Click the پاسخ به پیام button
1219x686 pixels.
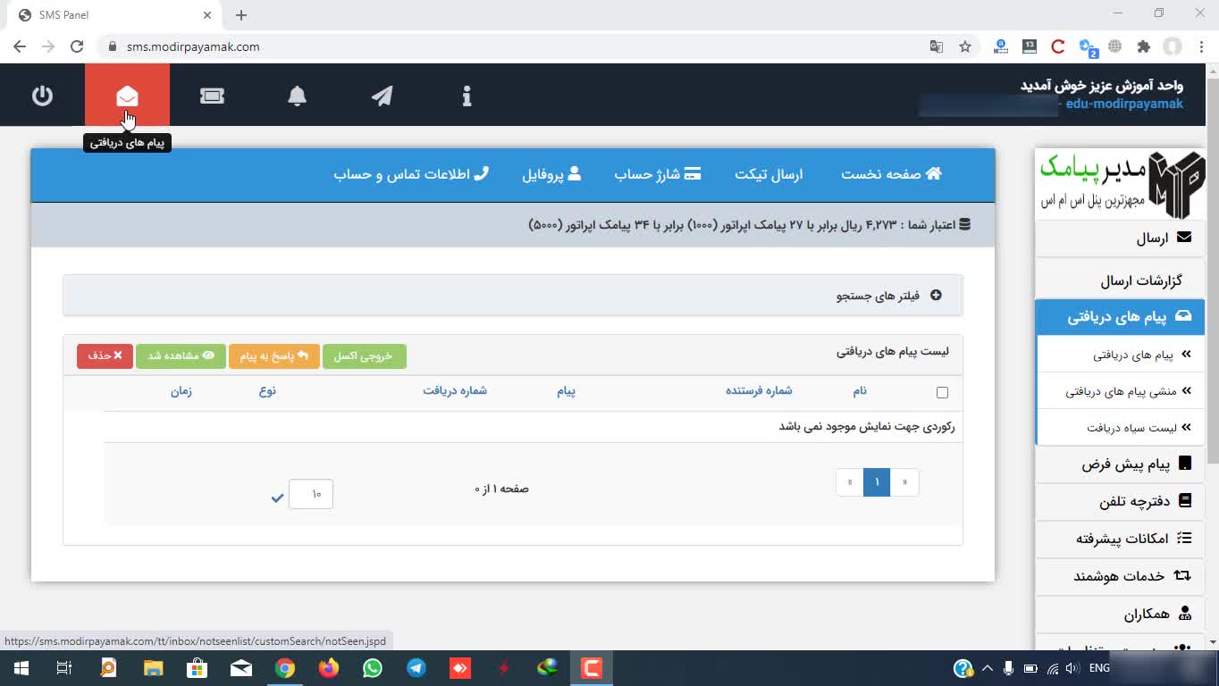pyautogui.click(x=274, y=356)
